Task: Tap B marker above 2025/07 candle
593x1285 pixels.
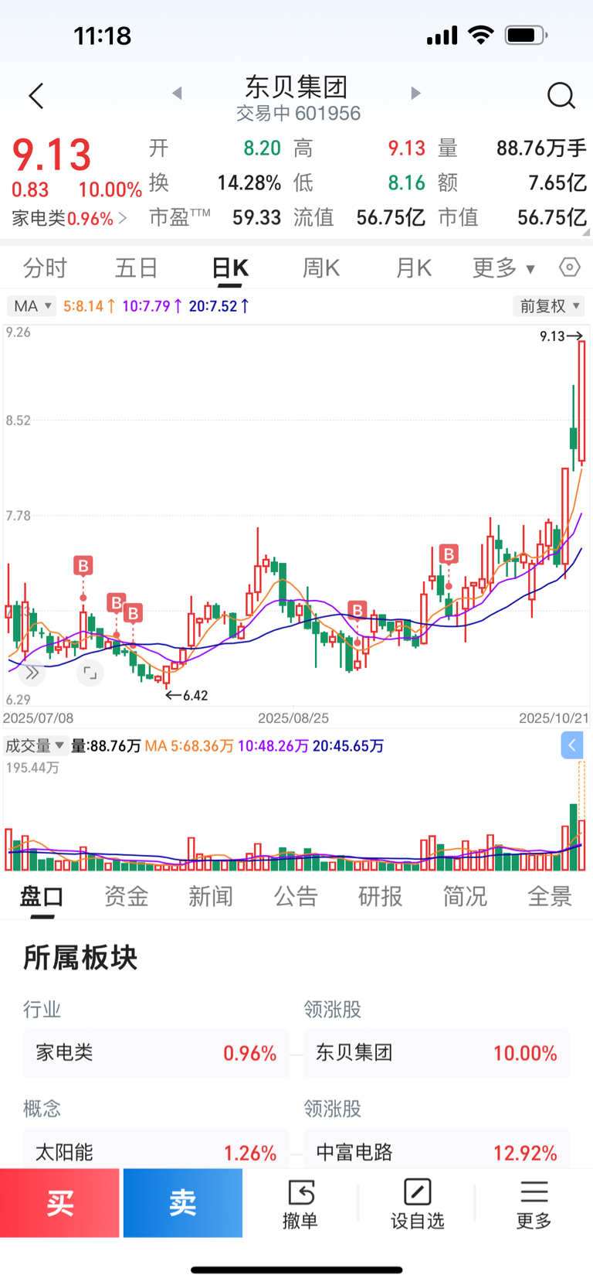Action: pyautogui.click(x=83, y=566)
